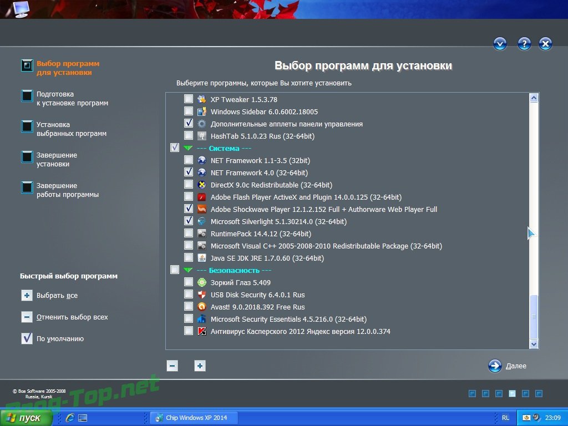The width and height of the screenshot is (568, 426).
Task: Toggle the По умолчанию default selection checkbox
Action: pyautogui.click(x=27, y=339)
